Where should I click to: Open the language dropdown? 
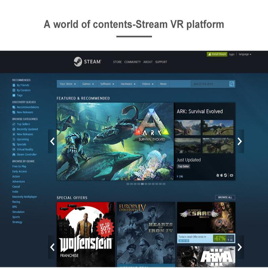click(x=245, y=54)
